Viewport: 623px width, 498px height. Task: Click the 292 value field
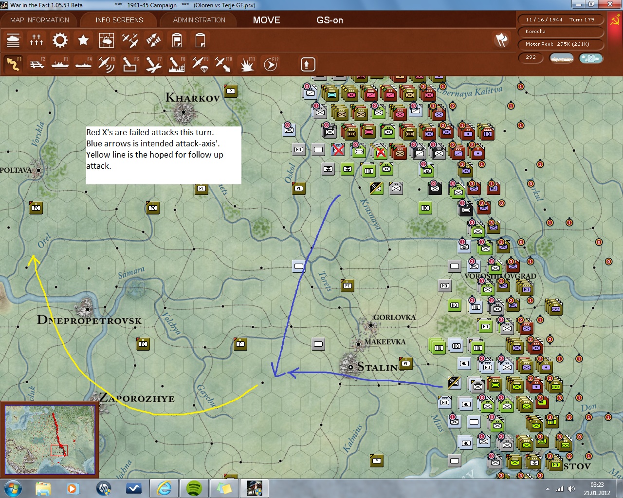pos(531,57)
